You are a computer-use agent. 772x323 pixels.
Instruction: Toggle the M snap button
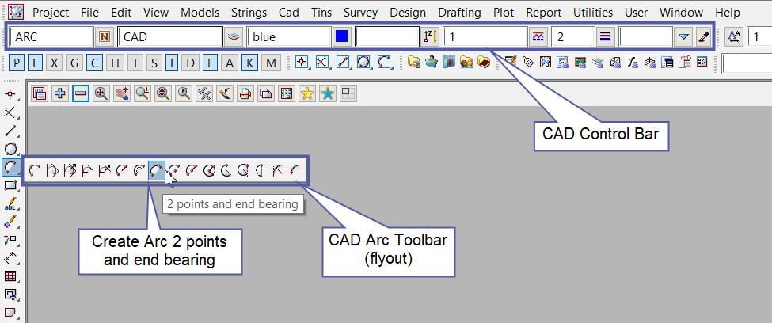click(x=271, y=63)
